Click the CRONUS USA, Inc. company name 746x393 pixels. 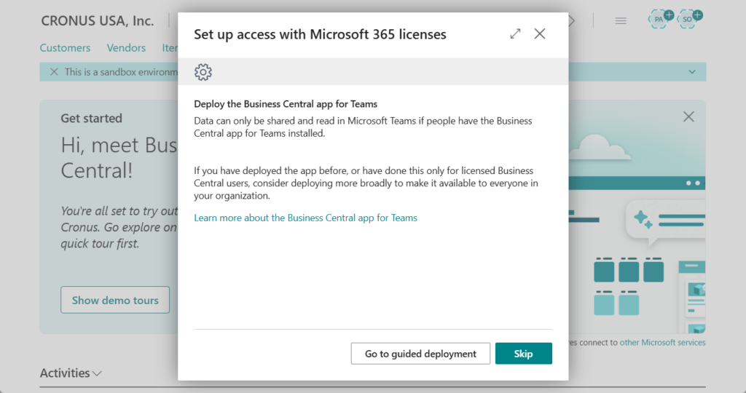pyautogui.click(x=98, y=21)
